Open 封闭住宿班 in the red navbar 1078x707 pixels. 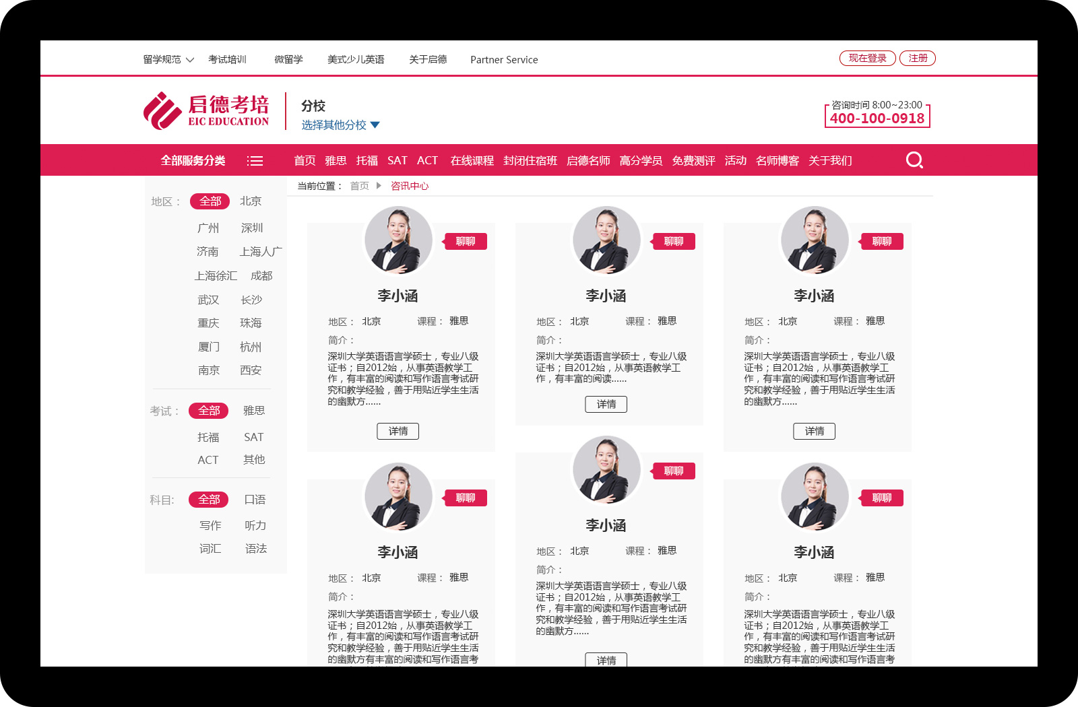pyautogui.click(x=530, y=161)
